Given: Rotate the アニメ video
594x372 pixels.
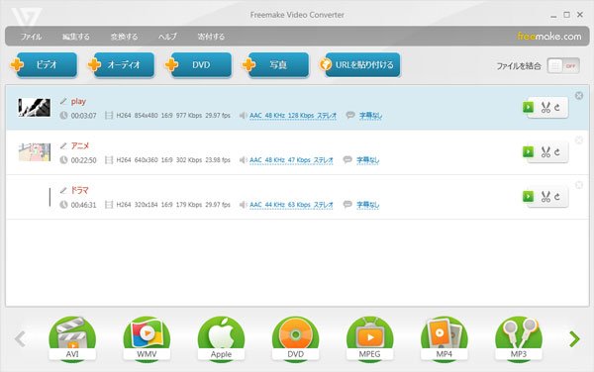Looking at the screenshot, I should coord(556,152).
